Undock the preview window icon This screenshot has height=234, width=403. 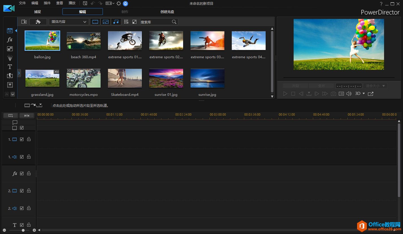pos(370,94)
